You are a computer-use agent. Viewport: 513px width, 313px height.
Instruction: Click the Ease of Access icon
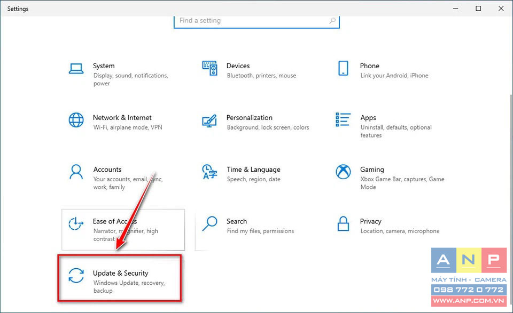coord(76,223)
